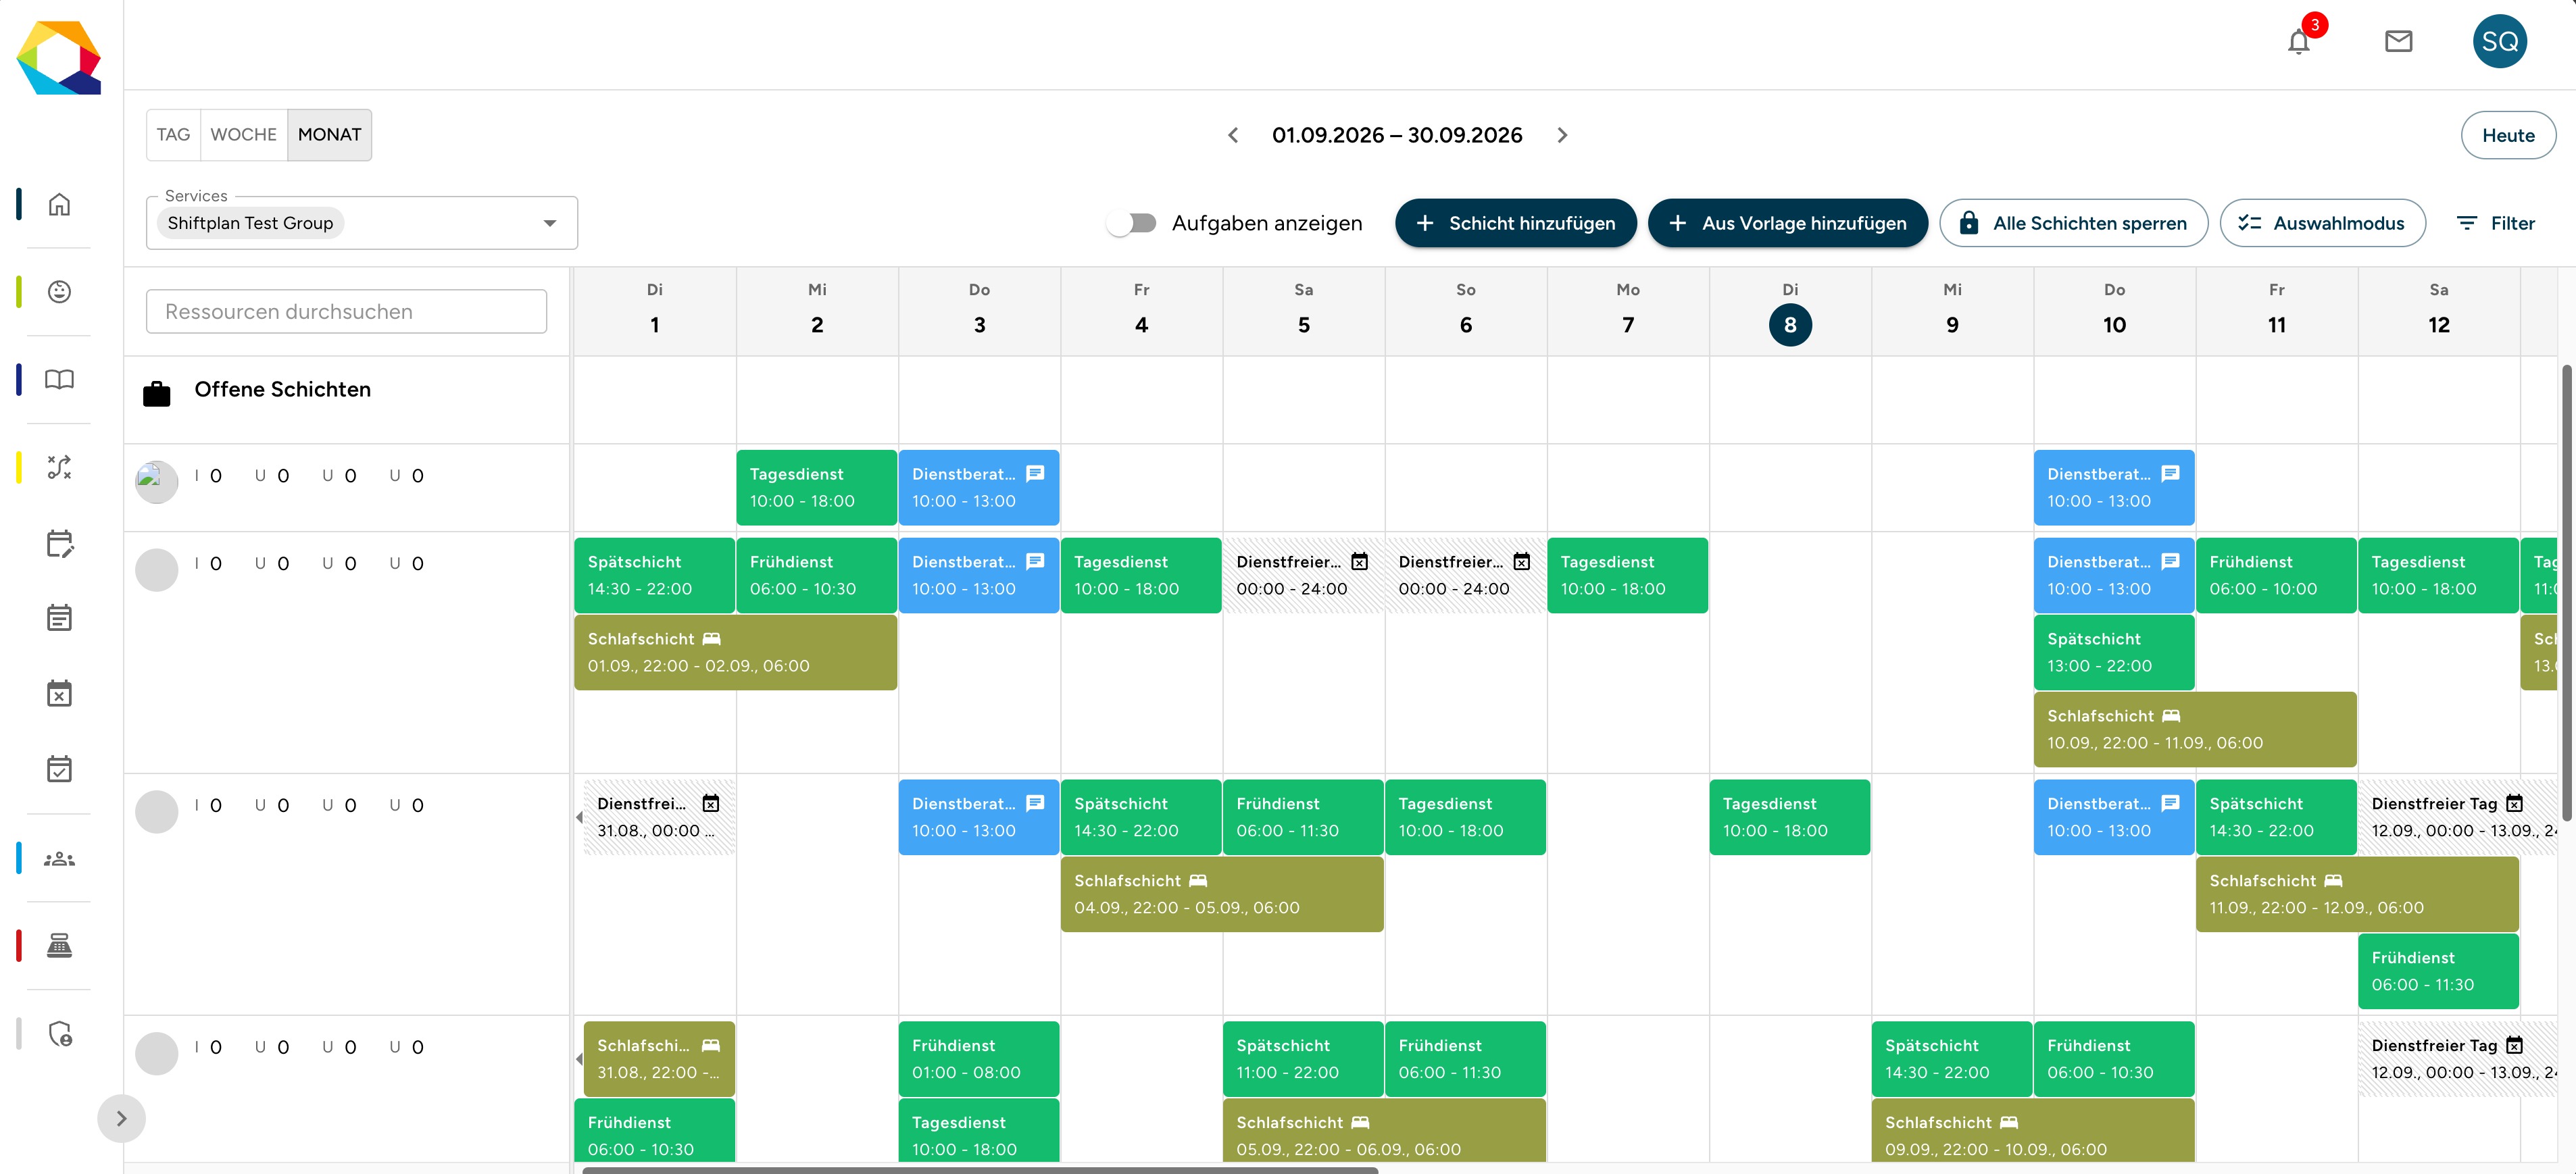
Task: Switch to the TAG view tab
Action: tap(173, 135)
